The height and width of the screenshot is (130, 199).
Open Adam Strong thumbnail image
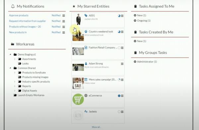click(x=78, y=67)
